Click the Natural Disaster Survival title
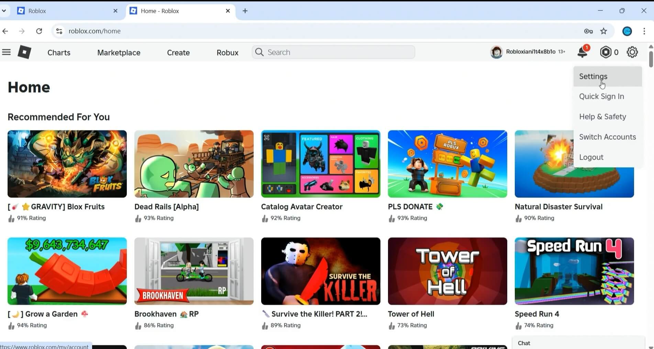 coord(558,207)
